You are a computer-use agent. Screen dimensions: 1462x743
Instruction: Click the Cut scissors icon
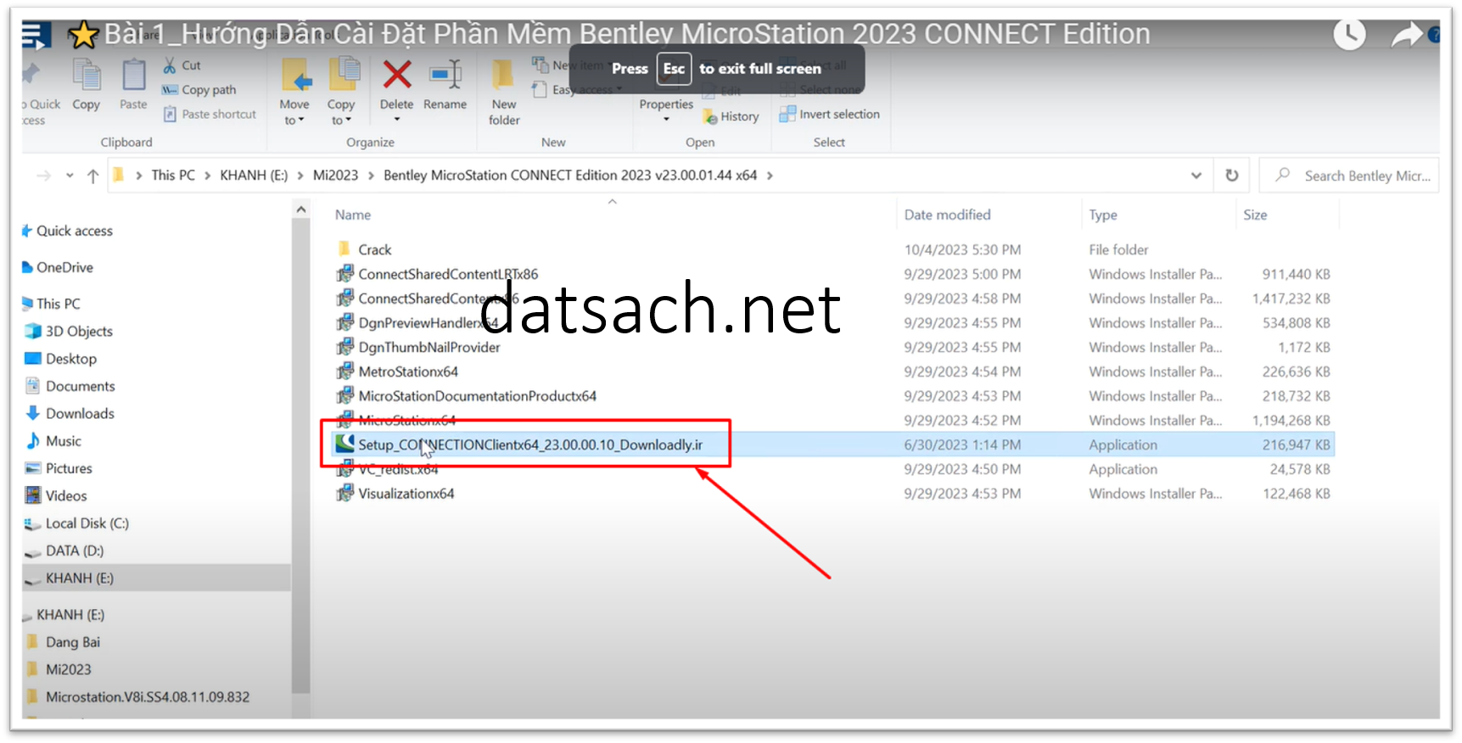170,65
